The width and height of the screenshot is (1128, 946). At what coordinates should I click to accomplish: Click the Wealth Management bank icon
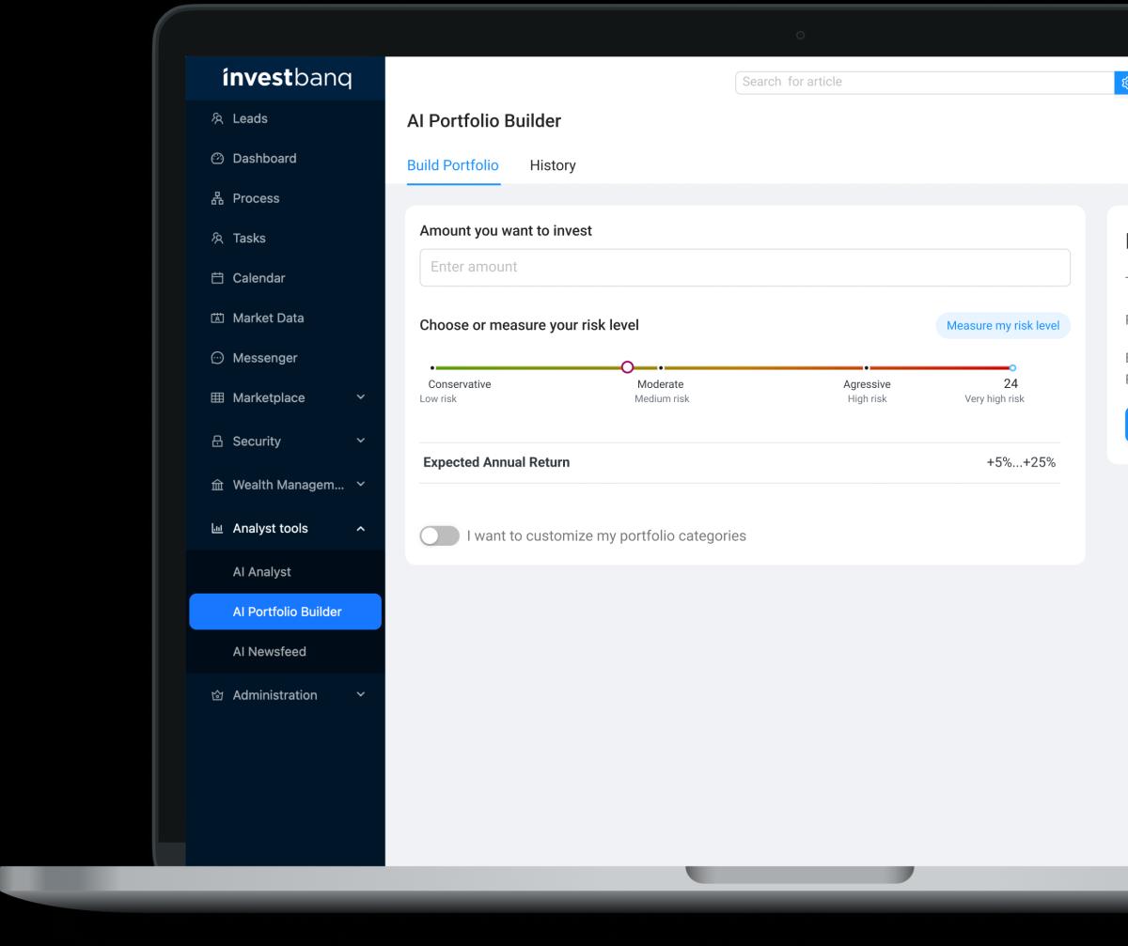click(x=217, y=485)
